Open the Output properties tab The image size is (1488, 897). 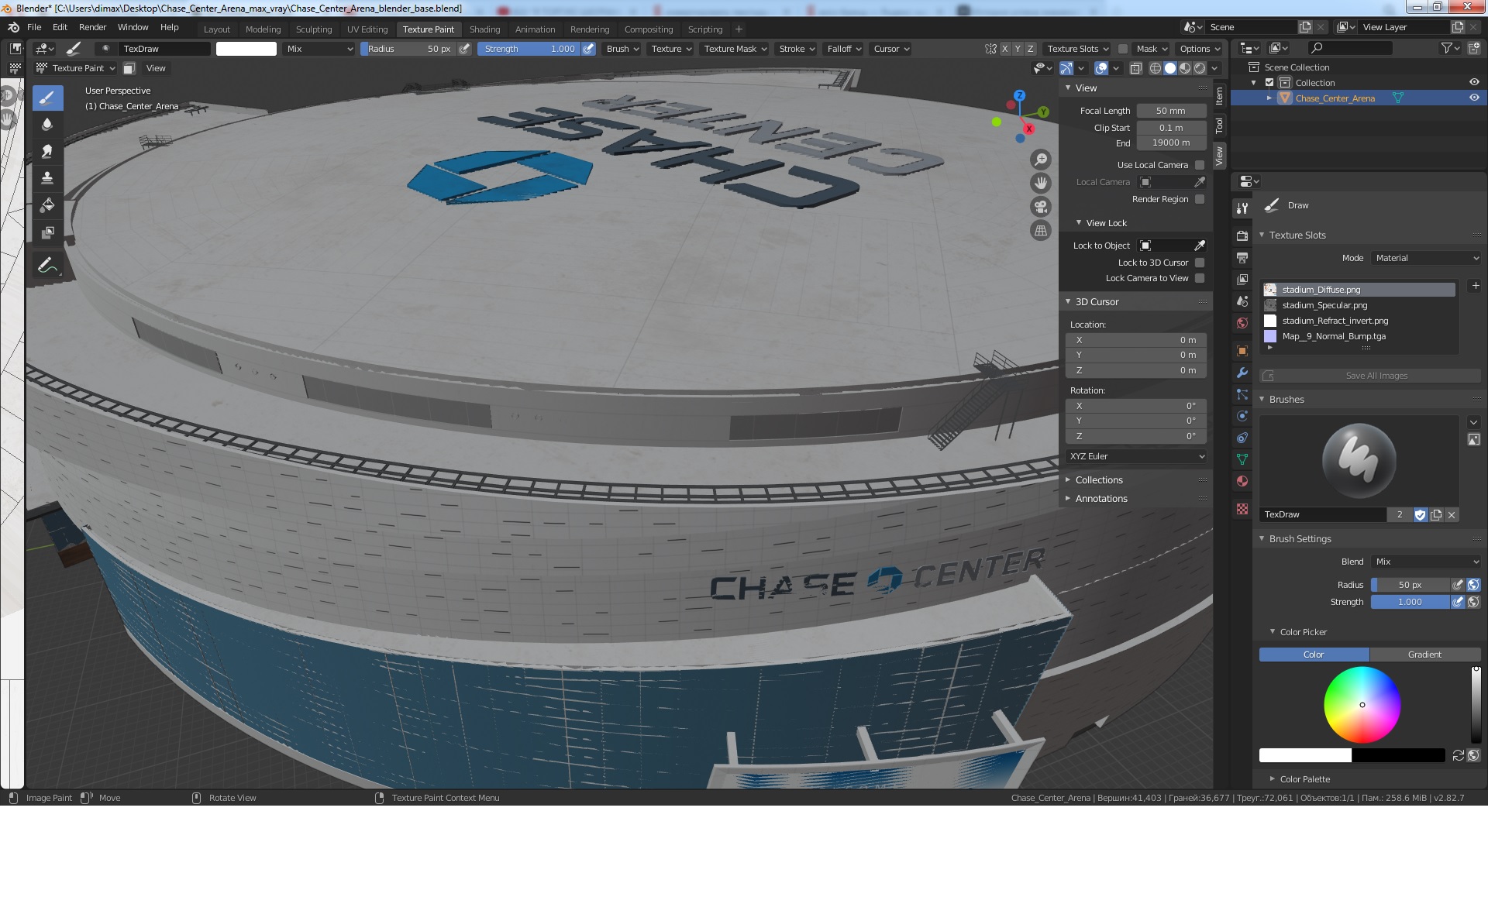click(1242, 257)
